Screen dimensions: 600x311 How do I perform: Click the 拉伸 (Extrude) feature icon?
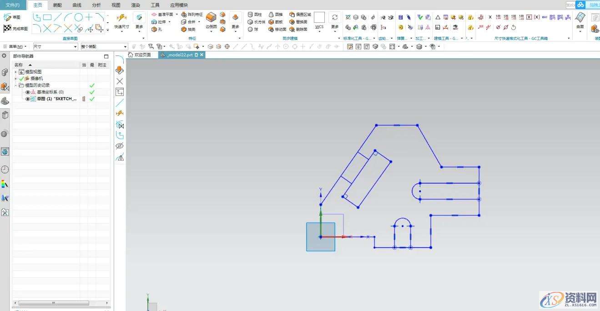pos(155,22)
